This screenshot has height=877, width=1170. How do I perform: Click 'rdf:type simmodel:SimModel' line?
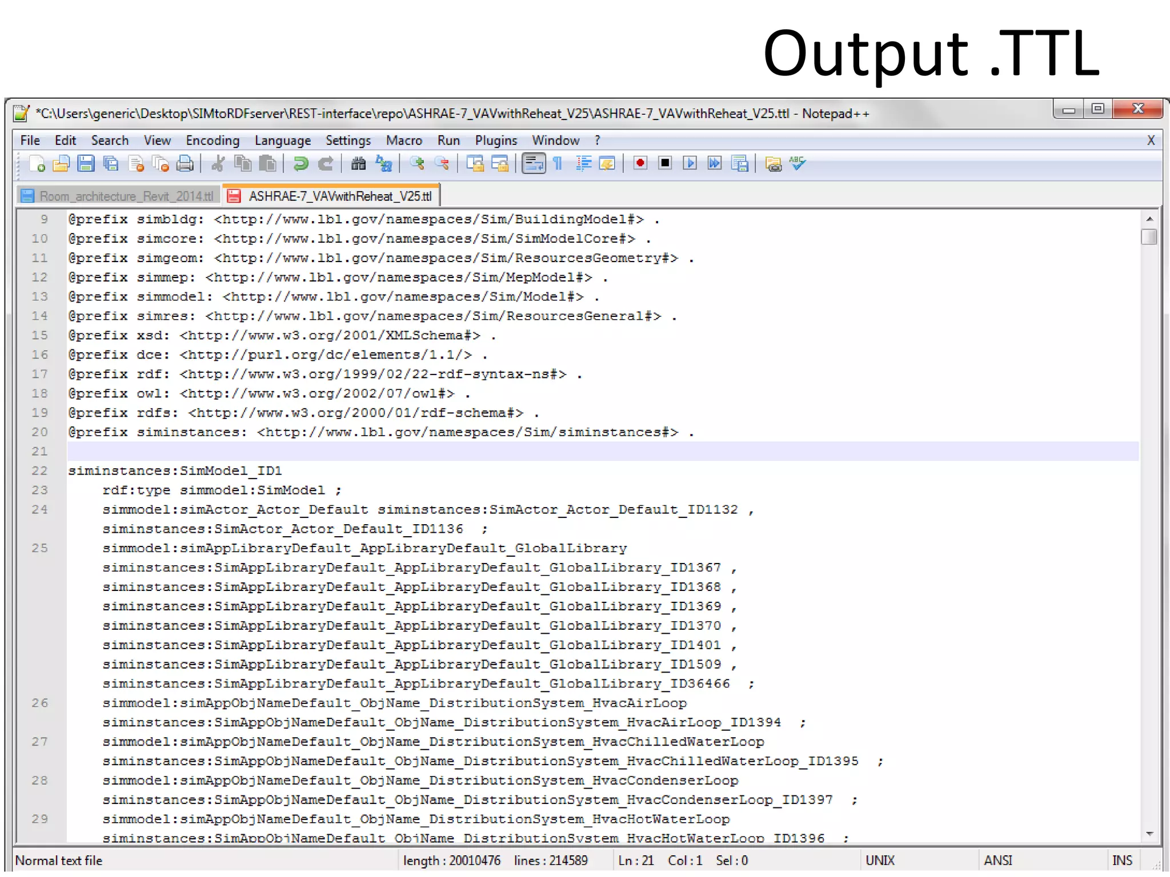pyautogui.click(x=222, y=490)
